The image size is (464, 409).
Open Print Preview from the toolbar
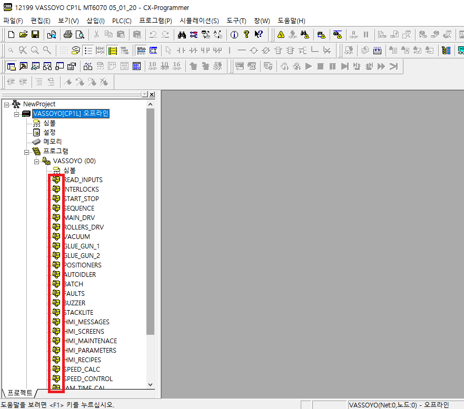pos(80,35)
